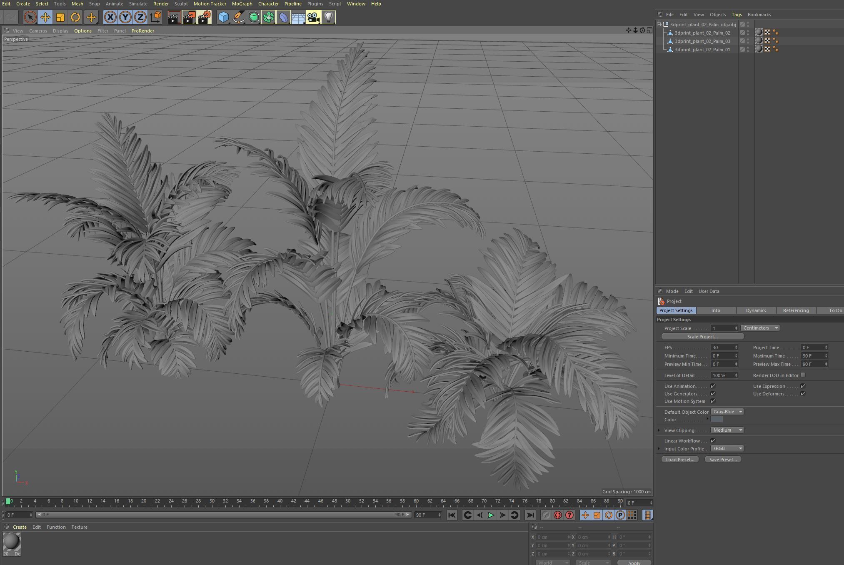This screenshot has height=565, width=844.
Task: Open World coordinate dropdown
Action: [553, 562]
